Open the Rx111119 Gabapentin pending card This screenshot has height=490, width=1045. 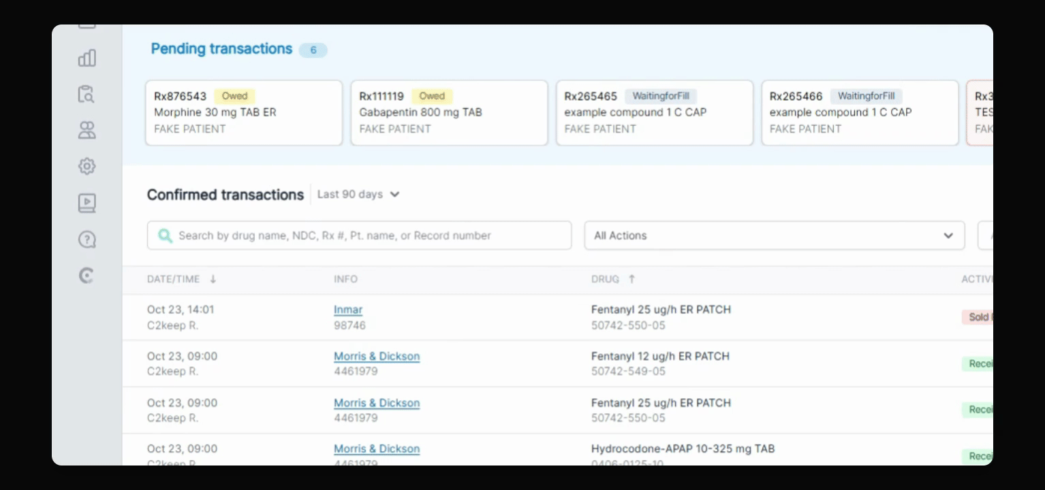449,113
